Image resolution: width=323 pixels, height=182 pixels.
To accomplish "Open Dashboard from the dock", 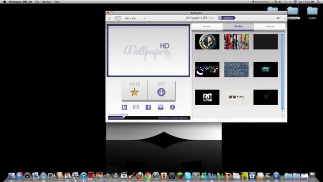I will tap(27, 175).
